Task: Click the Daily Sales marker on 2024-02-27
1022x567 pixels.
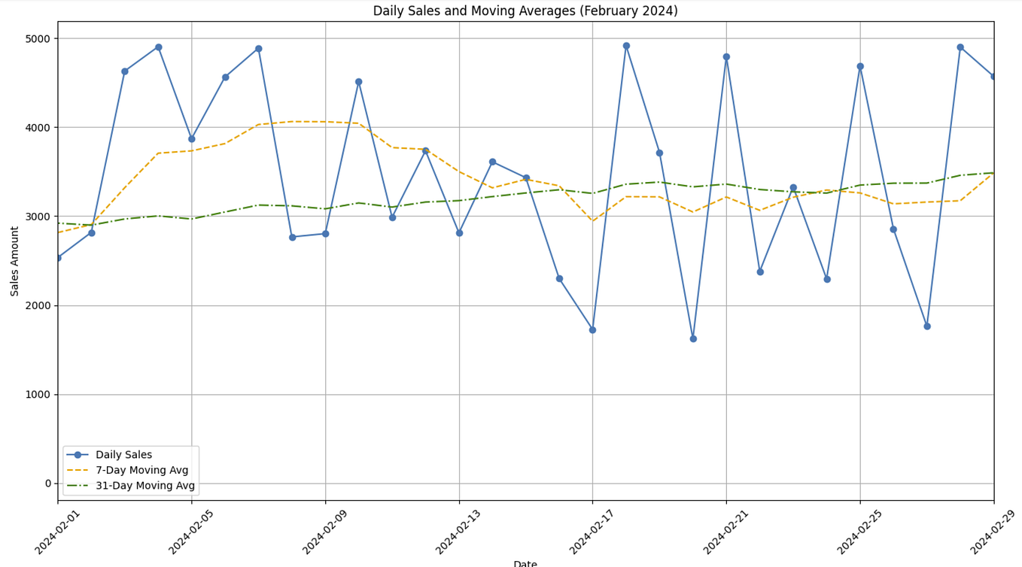Action: coord(927,326)
